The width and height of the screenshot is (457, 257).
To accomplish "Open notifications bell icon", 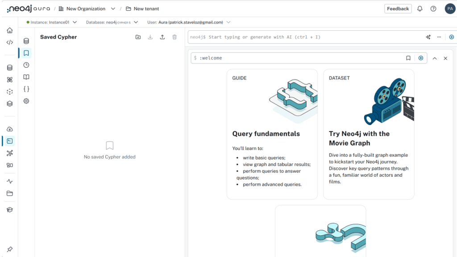I will (420, 8).
